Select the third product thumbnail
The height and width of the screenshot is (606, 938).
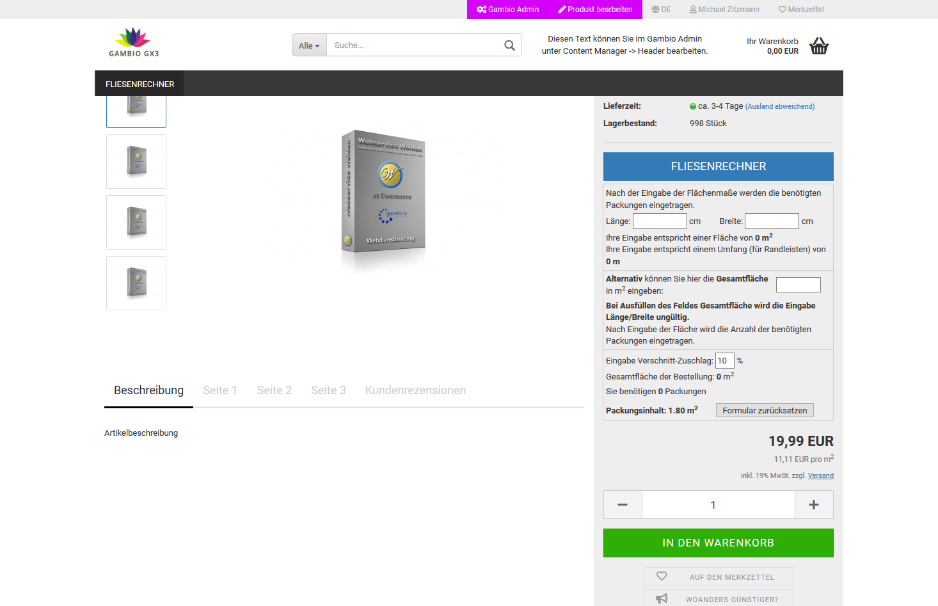click(136, 222)
